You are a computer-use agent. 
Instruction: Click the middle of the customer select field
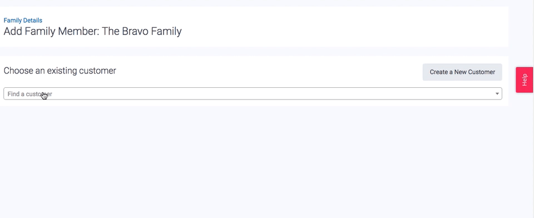click(253, 93)
